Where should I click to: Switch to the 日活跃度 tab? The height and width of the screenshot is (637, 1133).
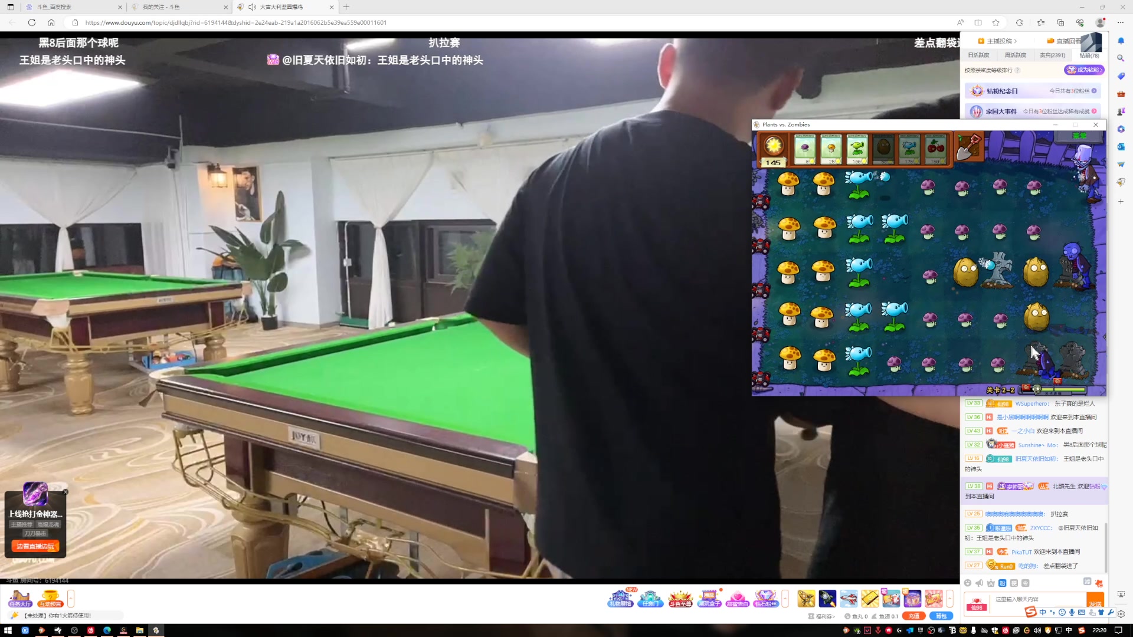point(978,55)
